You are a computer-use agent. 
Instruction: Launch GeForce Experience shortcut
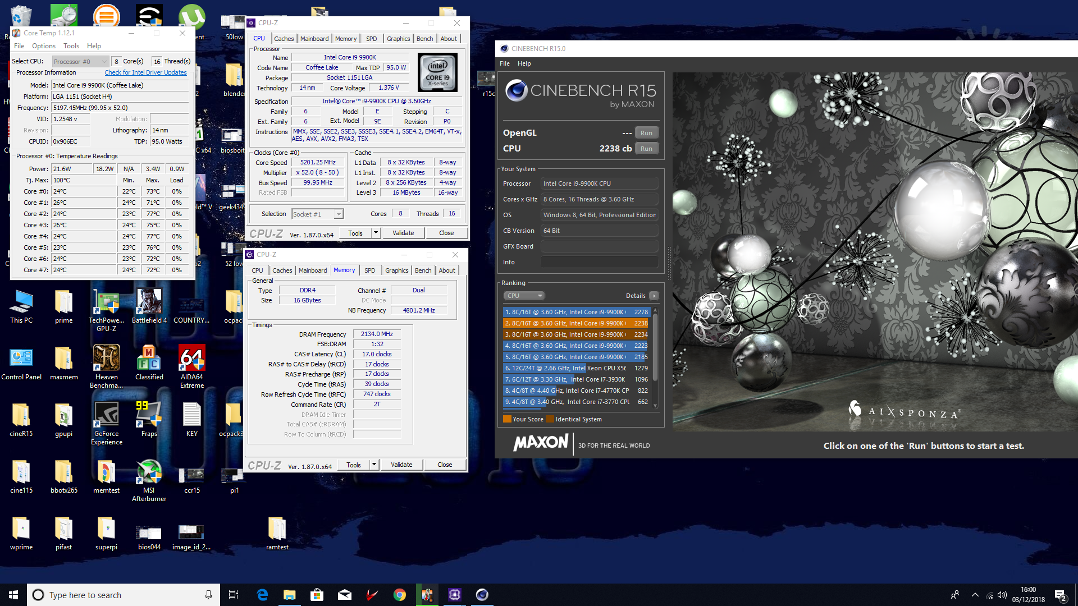(x=106, y=424)
